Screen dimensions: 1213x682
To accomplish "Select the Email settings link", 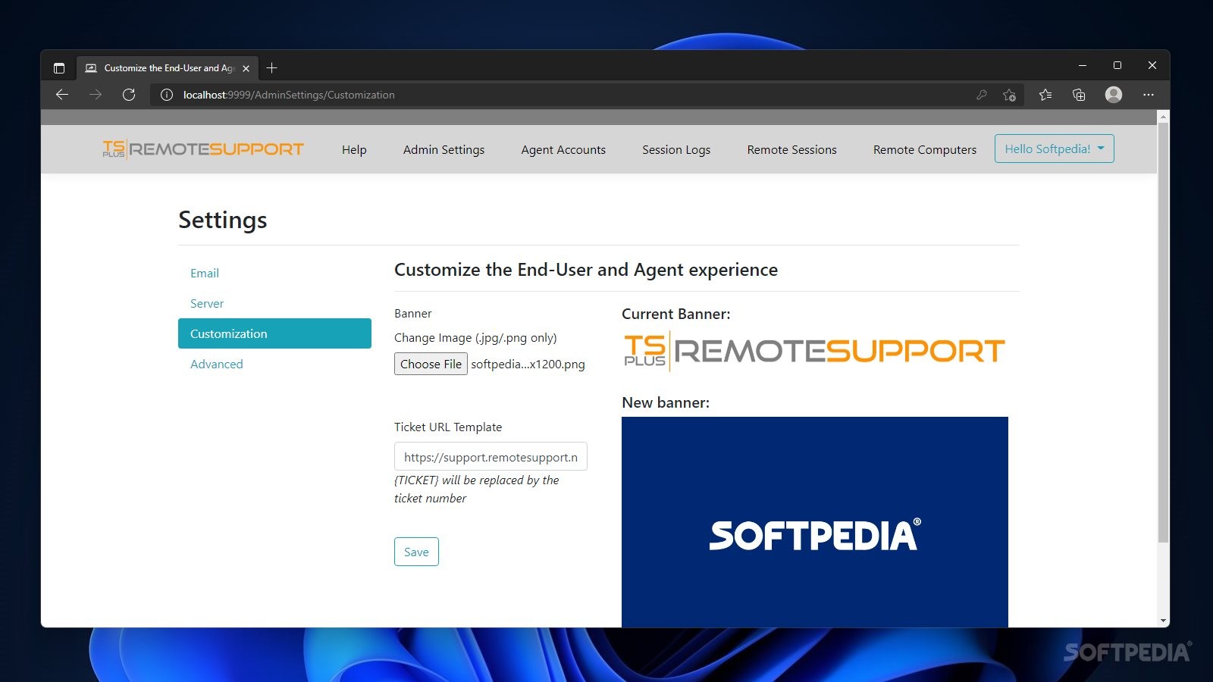I will 205,273.
